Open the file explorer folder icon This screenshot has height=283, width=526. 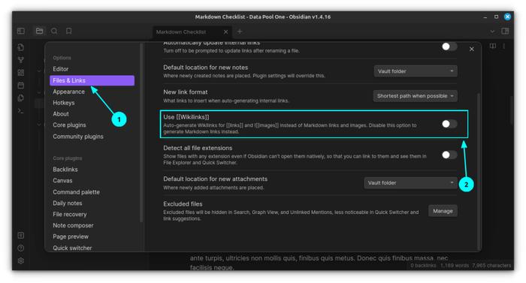coord(39,32)
